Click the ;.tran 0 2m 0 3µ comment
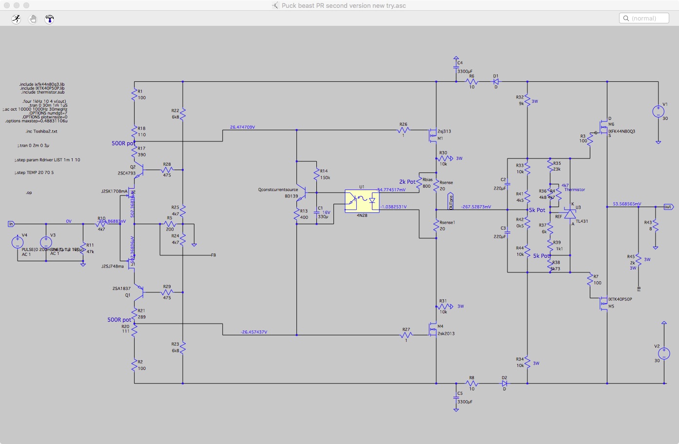This screenshot has height=444, width=679. tap(33, 146)
